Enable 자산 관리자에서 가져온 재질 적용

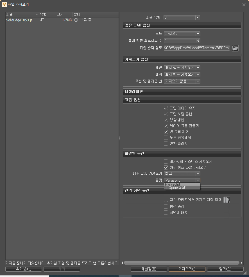pyautogui.click(x=166, y=200)
